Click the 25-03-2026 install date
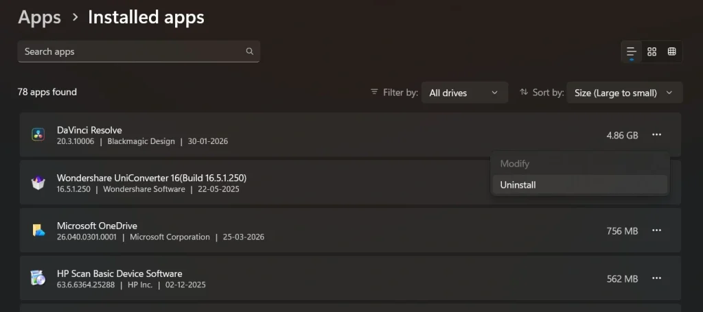This screenshot has height=312, width=703. click(x=244, y=237)
